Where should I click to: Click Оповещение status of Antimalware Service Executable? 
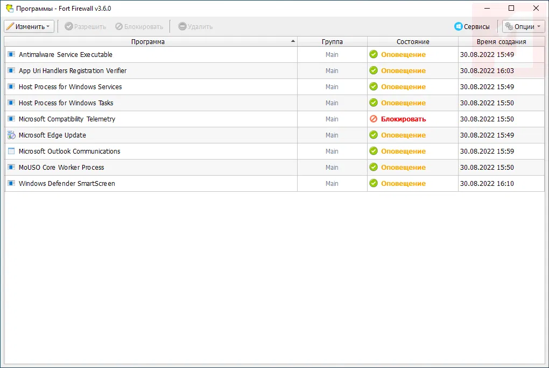pyautogui.click(x=403, y=54)
